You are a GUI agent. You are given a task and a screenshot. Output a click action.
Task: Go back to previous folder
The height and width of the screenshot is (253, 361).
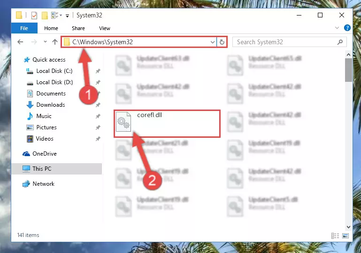pos(20,42)
